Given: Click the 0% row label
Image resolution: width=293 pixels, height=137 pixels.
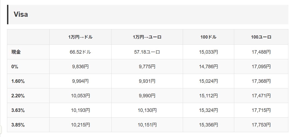Looking at the screenshot, I should click(15, 67).
